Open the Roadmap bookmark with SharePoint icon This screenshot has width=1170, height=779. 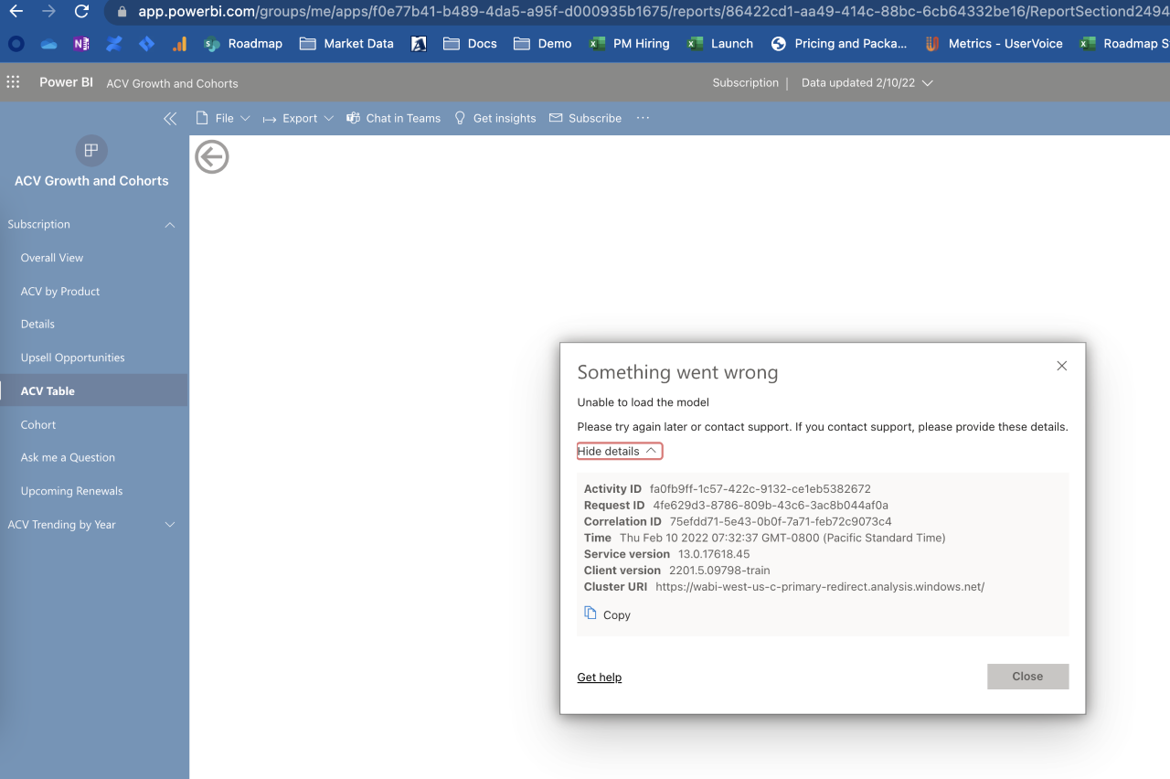[242, 44]
